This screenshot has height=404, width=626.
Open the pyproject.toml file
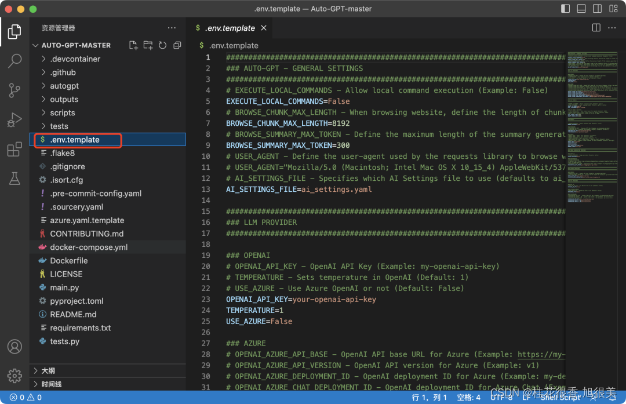[x=108, y=301]
